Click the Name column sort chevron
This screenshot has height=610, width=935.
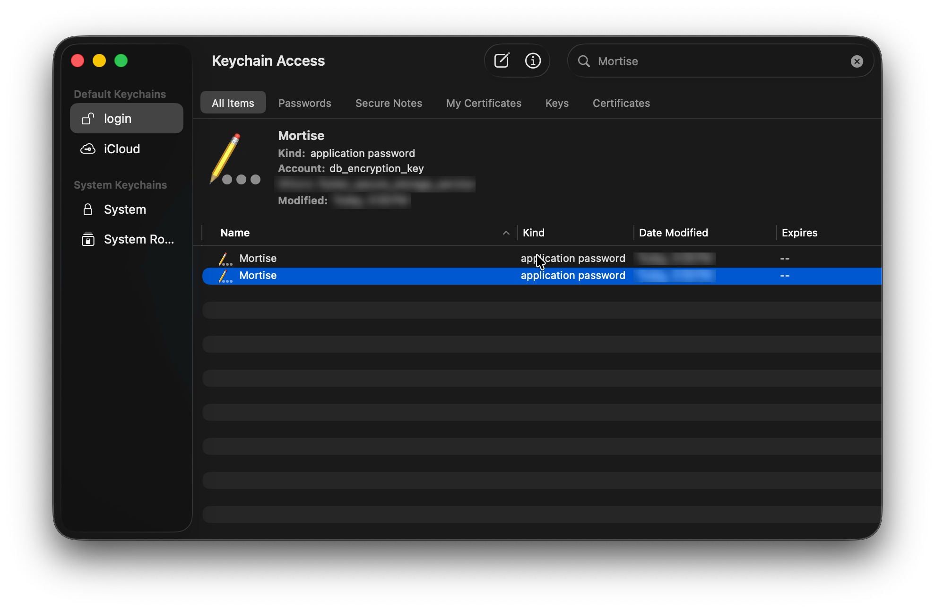pyautogui.click(x=506, y=233)
